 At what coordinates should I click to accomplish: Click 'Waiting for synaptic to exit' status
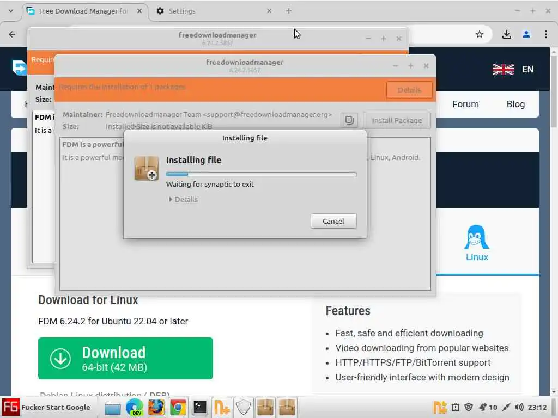[210, 184]
